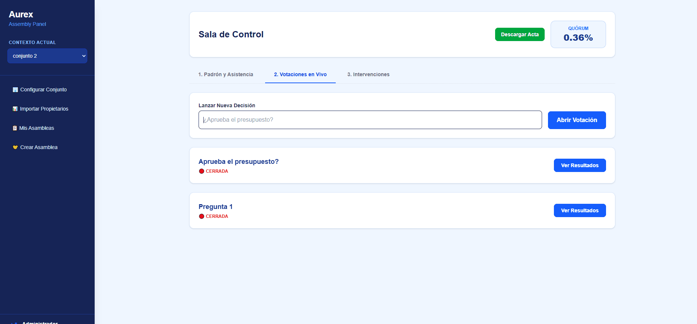Click the Crear Asamblea icon
The width and height of the screenshot is (697, 324).
(x=15, y=147)
